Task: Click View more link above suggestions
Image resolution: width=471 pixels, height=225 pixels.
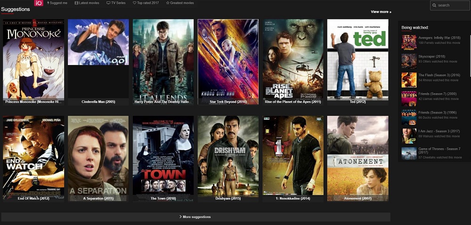Action: point(381,12)
